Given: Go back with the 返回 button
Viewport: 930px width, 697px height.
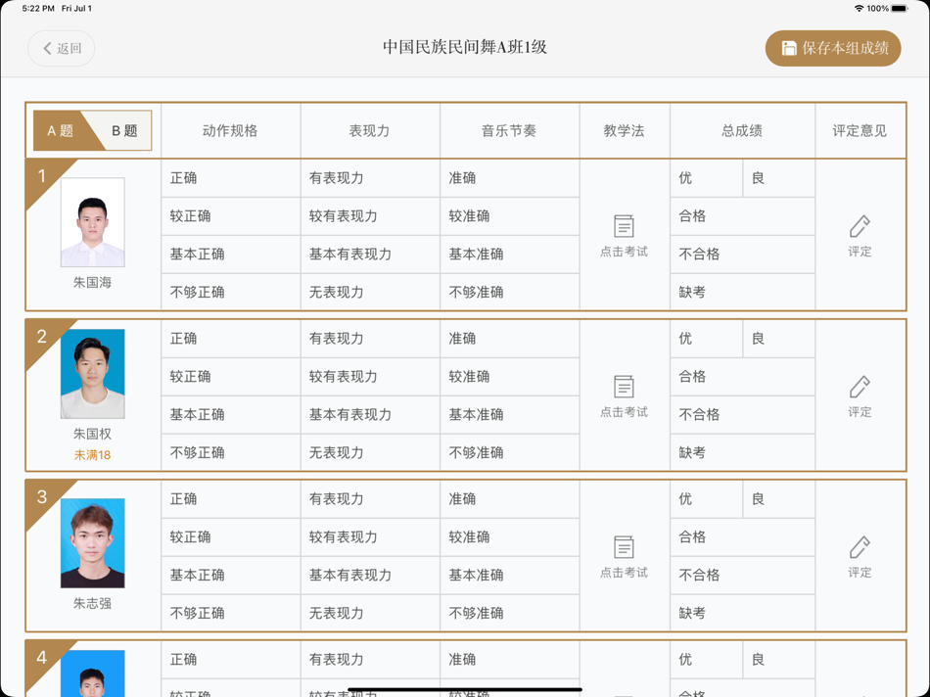Looking at the screenshot, I should 61,48.
